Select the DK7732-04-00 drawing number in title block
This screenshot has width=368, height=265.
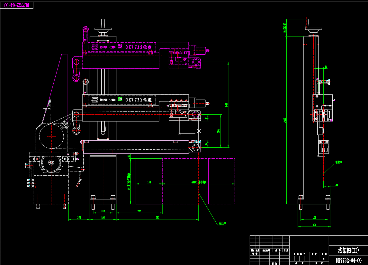(x=348, y=260)
